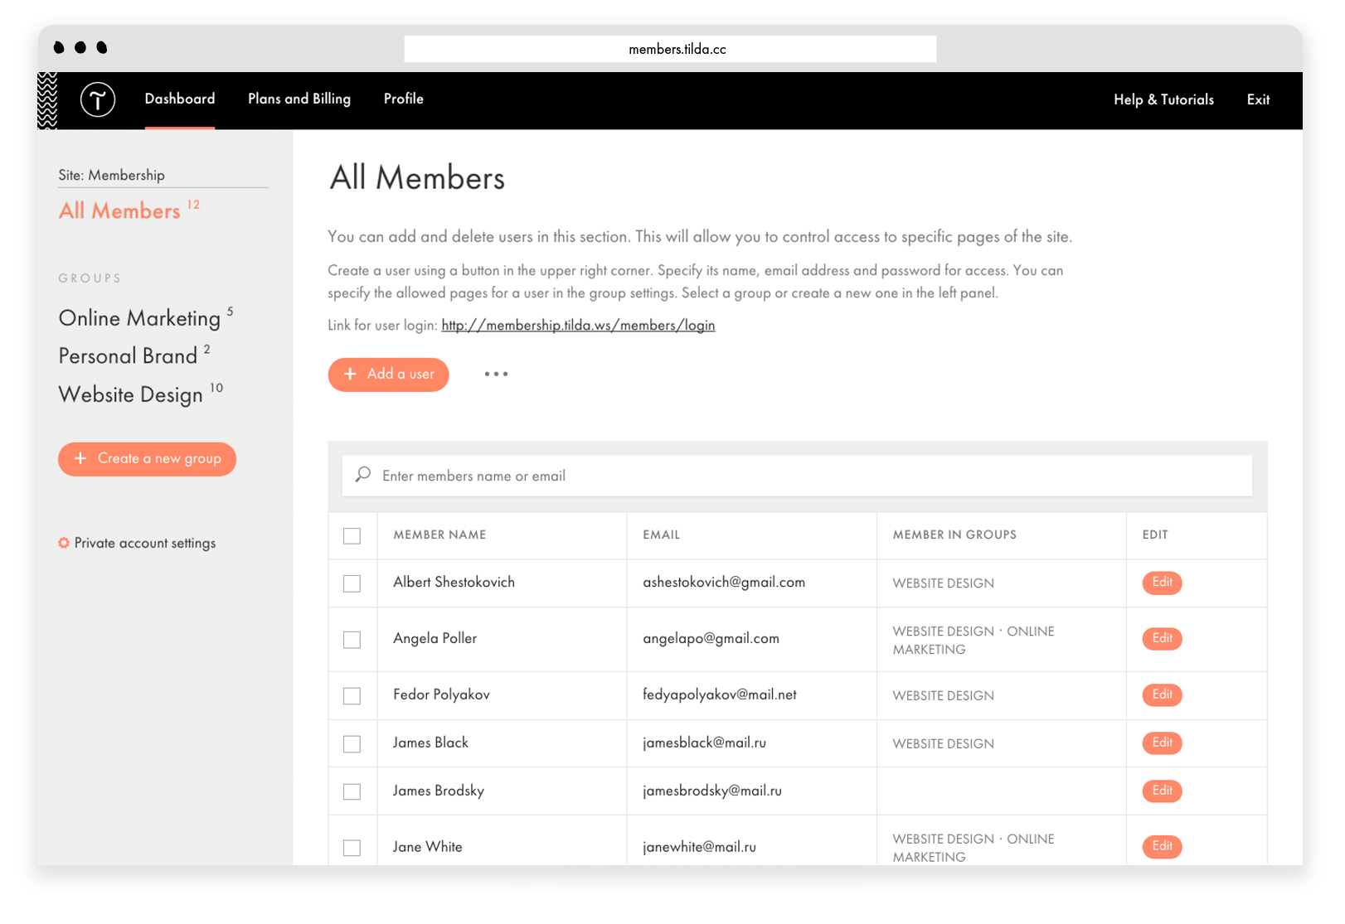1345x924 pixels.
Task: Open the ellipsis menu beside Add a user
Action: coord(495,375)
